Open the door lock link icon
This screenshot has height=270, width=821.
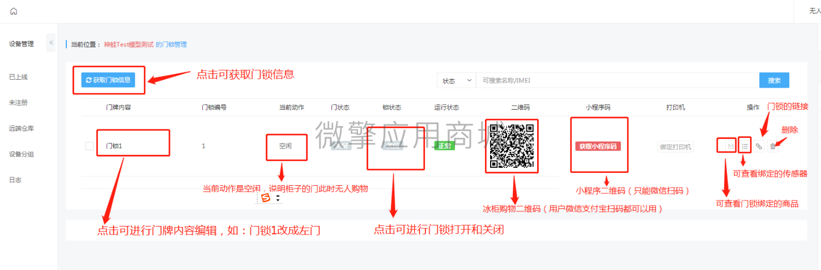click(x=759, y=146)
